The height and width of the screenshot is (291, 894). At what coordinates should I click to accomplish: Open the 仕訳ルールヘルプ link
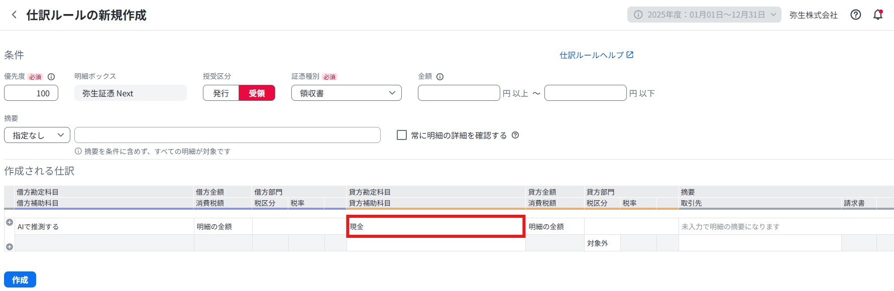pos(597,55)
